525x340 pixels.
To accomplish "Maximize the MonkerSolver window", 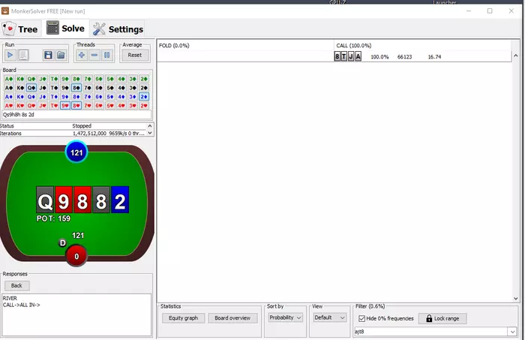I will [x=490, y=11].
